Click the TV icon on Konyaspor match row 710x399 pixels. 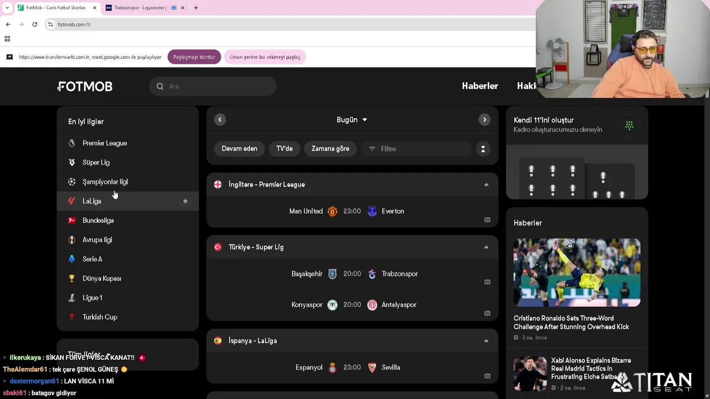coord(488,313)
